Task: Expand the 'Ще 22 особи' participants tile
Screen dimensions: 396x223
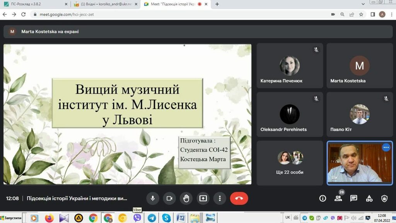Action: 290,163
